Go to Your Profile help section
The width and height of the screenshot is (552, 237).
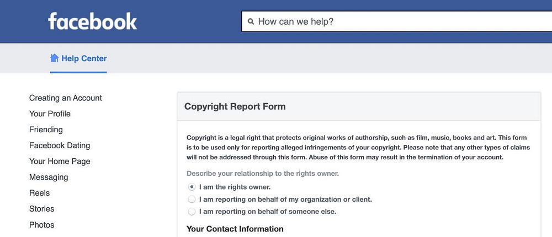[50, 114]
